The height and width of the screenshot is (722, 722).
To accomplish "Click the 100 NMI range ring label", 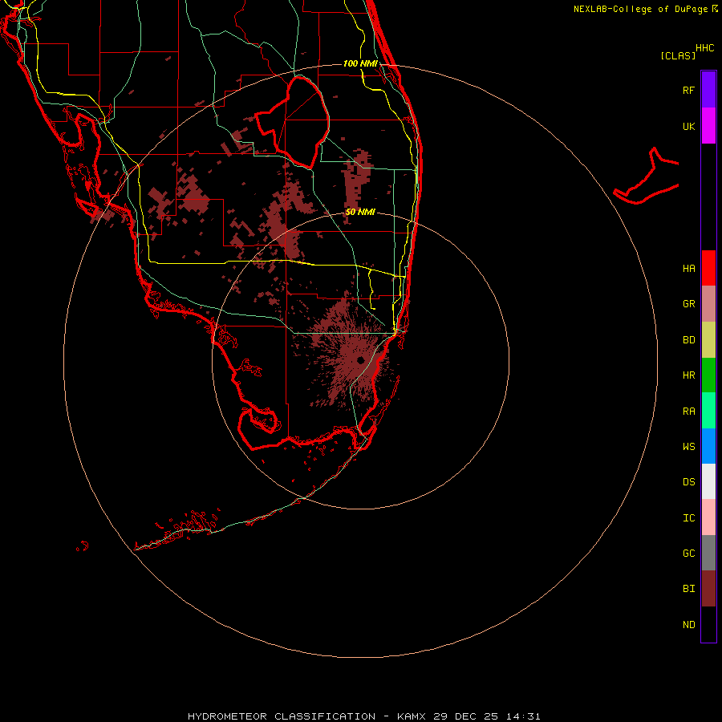I will [360, 63].
